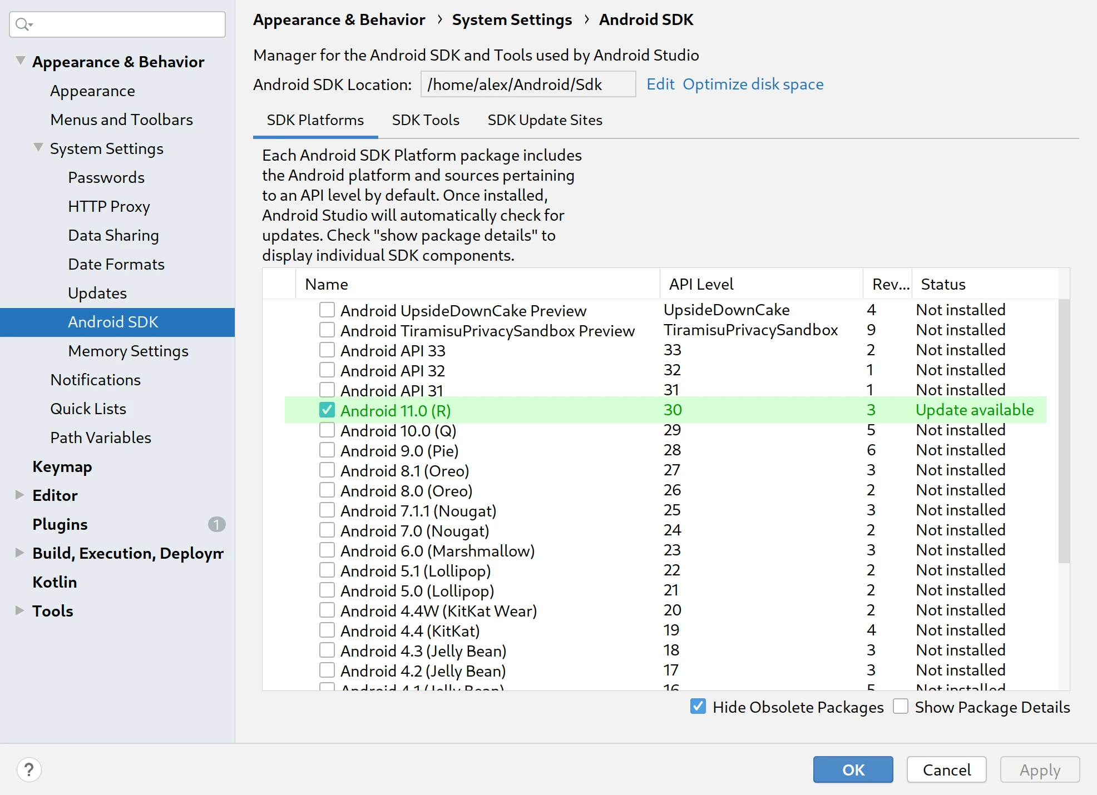Click Optimize disk space link

pyautogui.click(x=753, y=85)
